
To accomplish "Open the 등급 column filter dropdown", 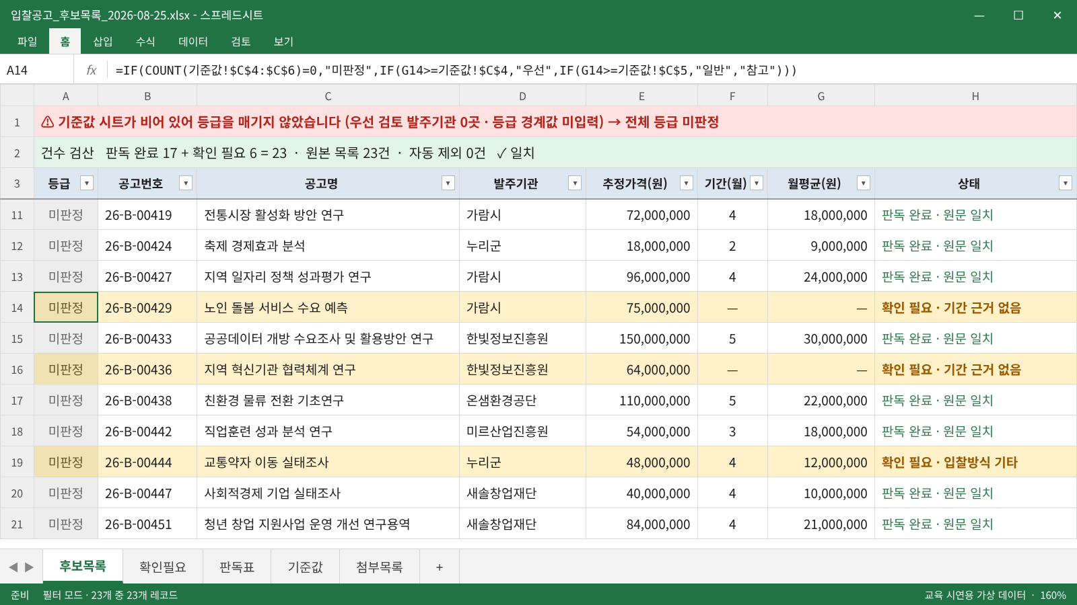I will pos(87,183).
